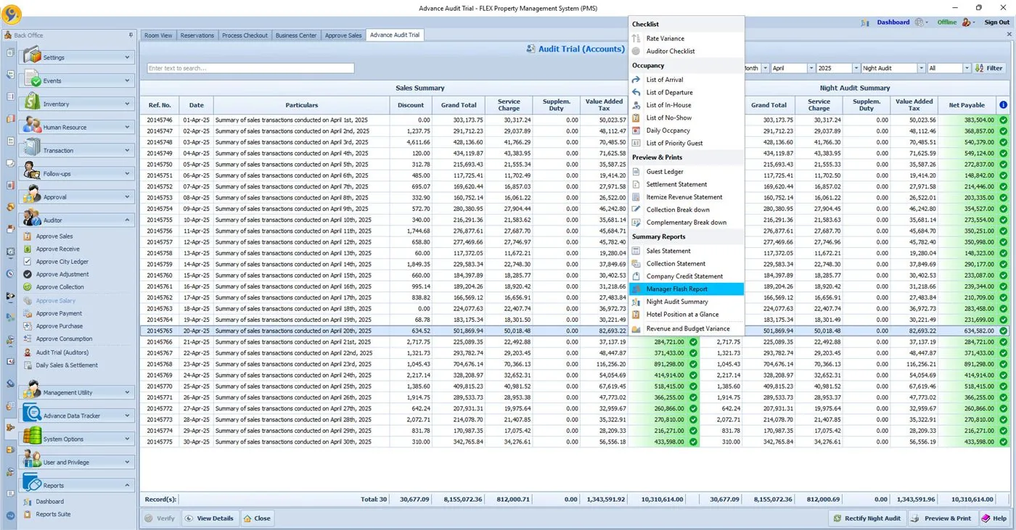Close the Advance Audit Trial tab panel

click(x=1008, y=33)
